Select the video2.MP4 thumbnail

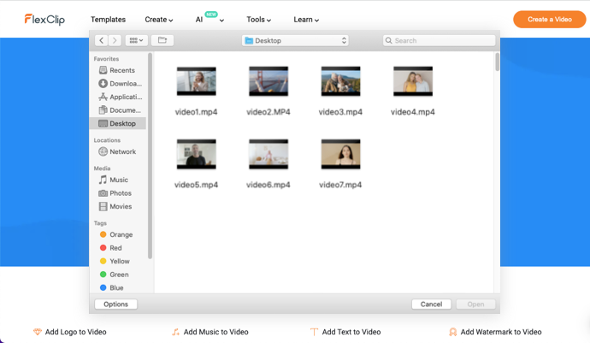point(268,81)
